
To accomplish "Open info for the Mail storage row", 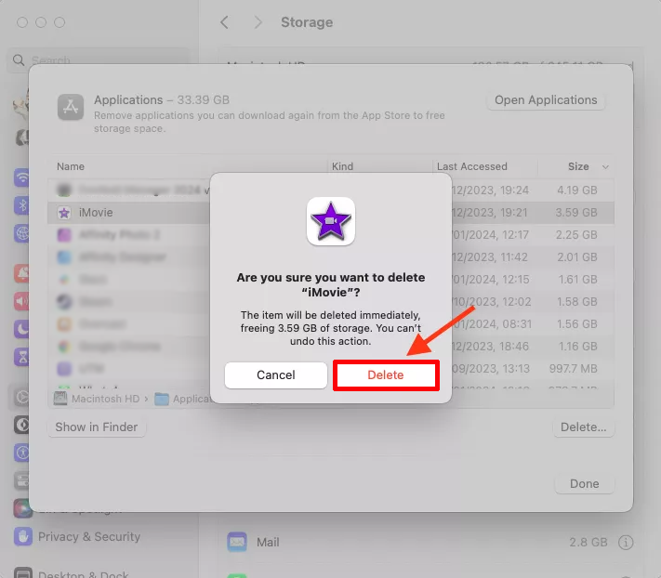I will click(x=626, y=542).
